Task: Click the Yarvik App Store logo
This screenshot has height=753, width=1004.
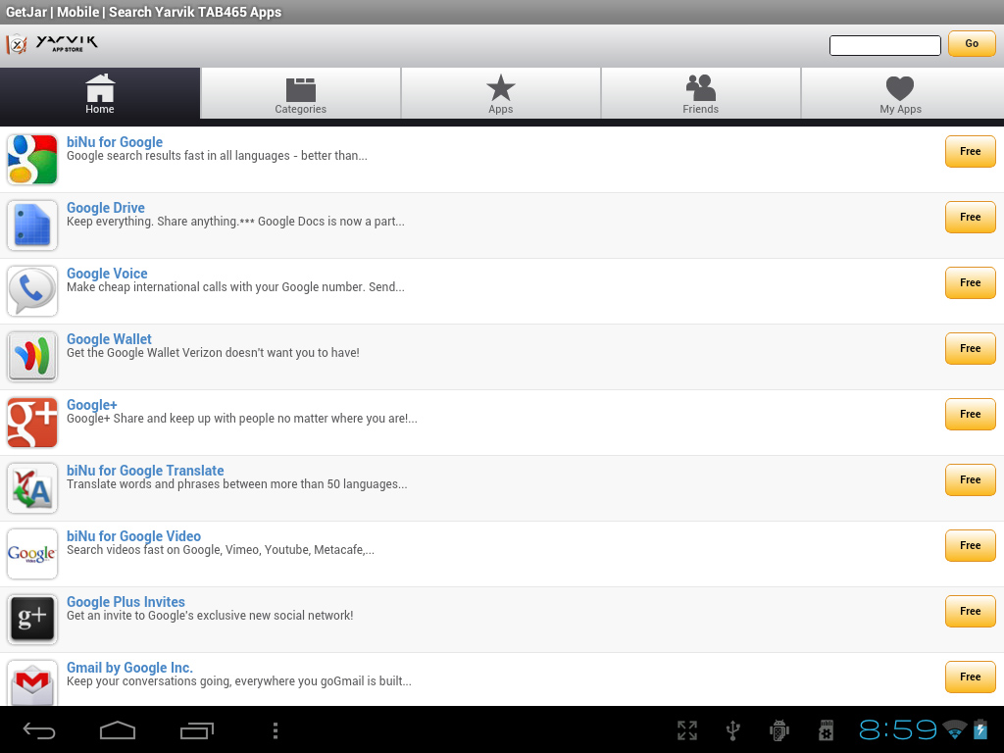Action: [52, 44]
